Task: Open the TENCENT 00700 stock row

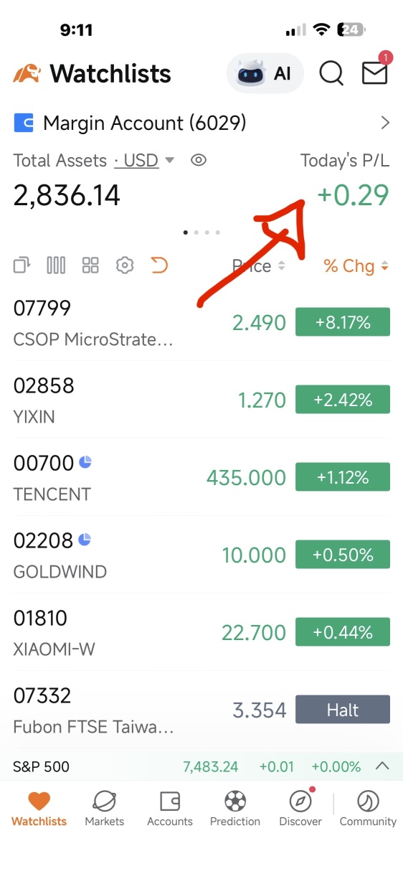Action: point(201,477)
